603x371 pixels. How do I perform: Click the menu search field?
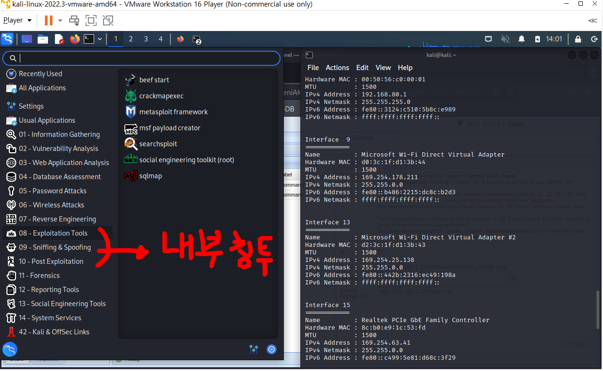click(x=142, y=58)
